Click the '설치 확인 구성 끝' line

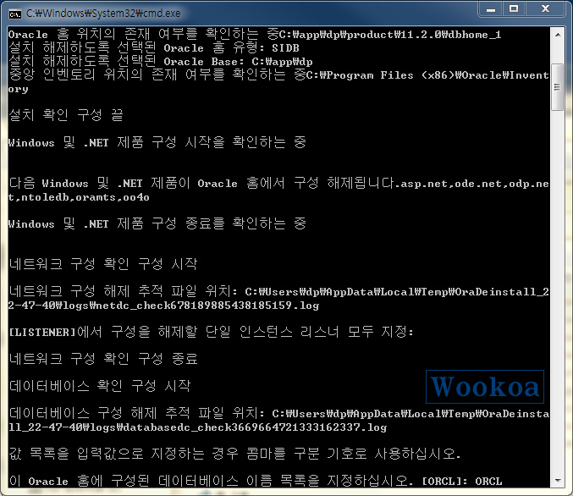point(66,115)
